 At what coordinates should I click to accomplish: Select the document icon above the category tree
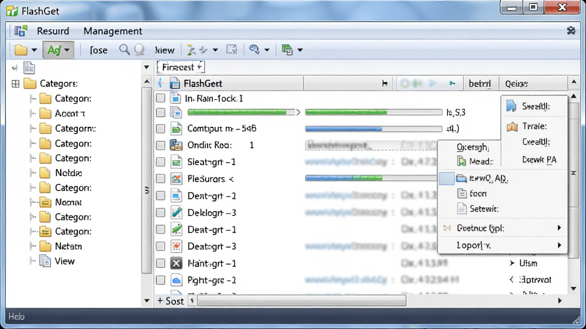click(29, 68)
